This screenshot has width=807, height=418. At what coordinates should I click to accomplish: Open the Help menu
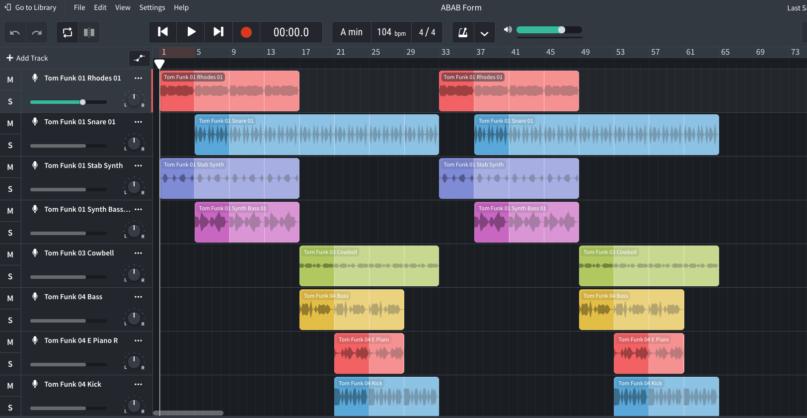181,7
